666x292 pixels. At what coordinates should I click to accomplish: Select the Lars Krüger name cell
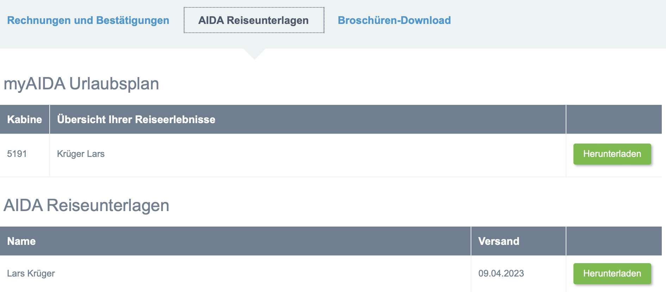pos(31,274)
